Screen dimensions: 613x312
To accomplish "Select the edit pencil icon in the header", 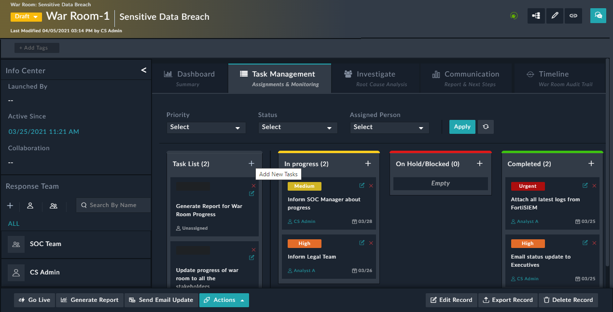I will tap(555, 15).
